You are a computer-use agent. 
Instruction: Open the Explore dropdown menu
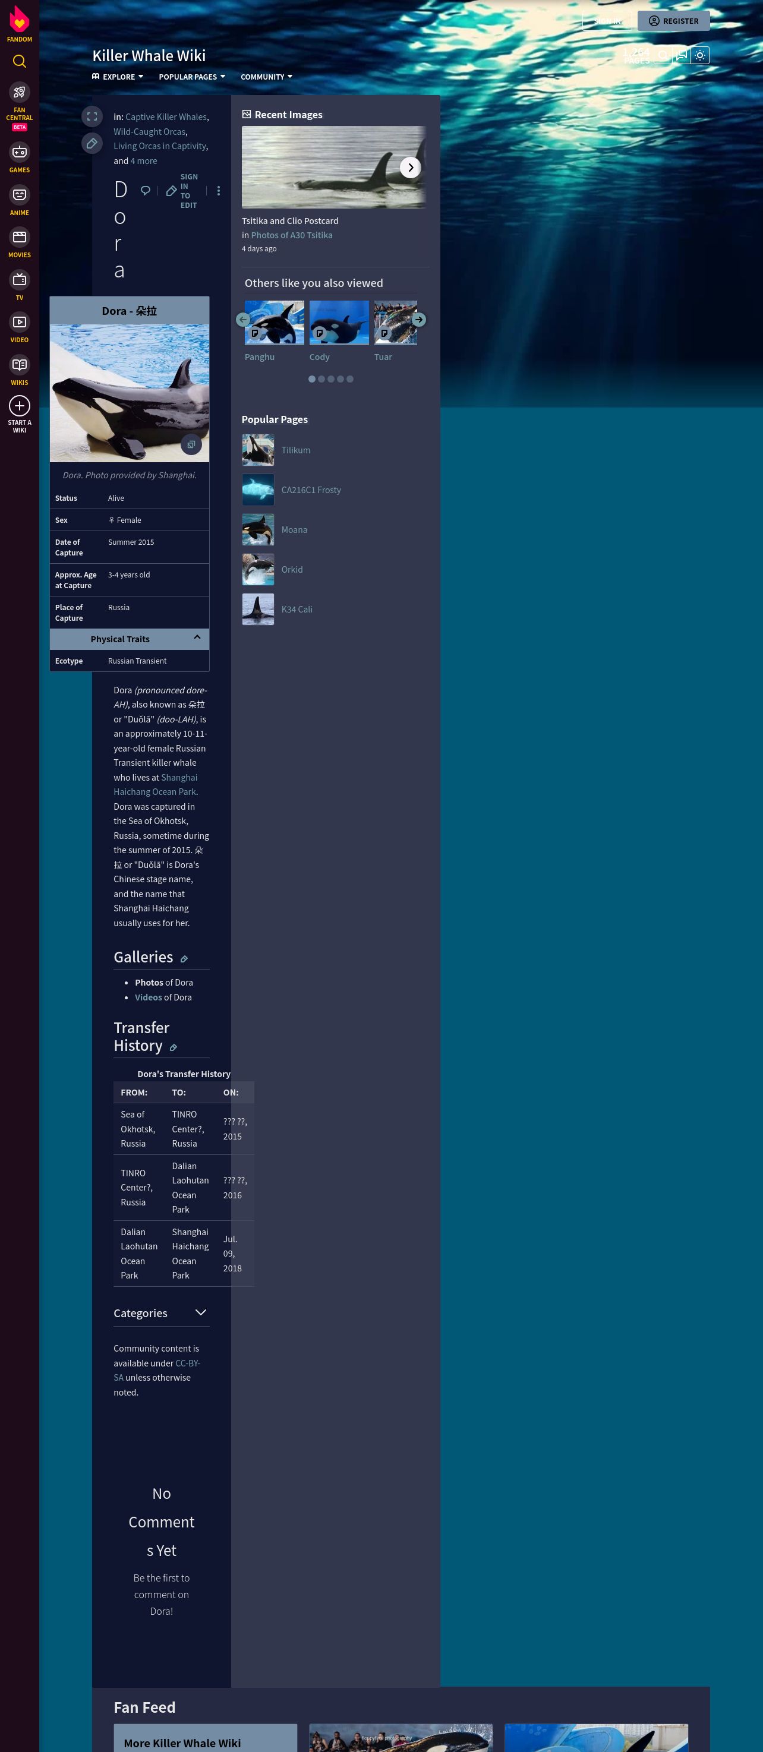118,77
